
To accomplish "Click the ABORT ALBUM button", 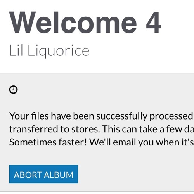I will (43, 174).
